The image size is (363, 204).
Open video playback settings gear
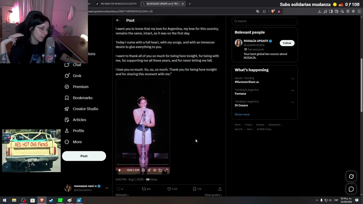155,170
